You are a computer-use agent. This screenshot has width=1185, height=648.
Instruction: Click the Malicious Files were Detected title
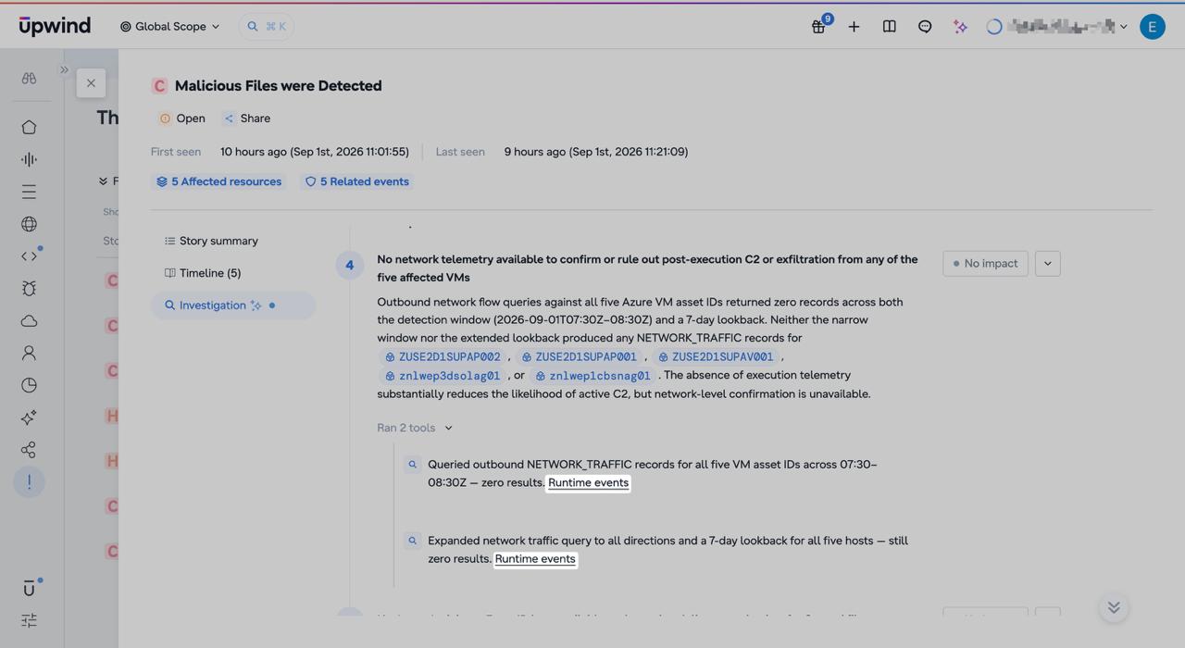(x=278, y=85)
